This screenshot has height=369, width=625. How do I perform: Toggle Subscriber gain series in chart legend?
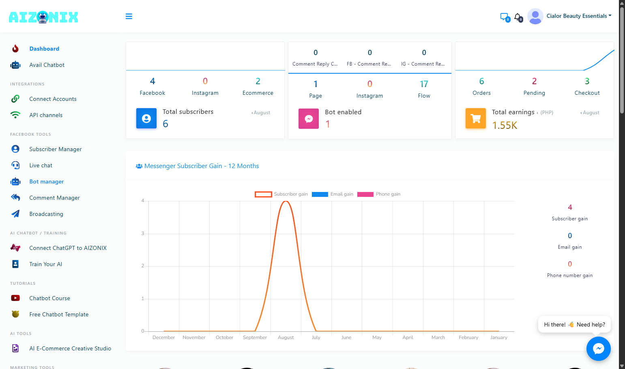point(281,194)
